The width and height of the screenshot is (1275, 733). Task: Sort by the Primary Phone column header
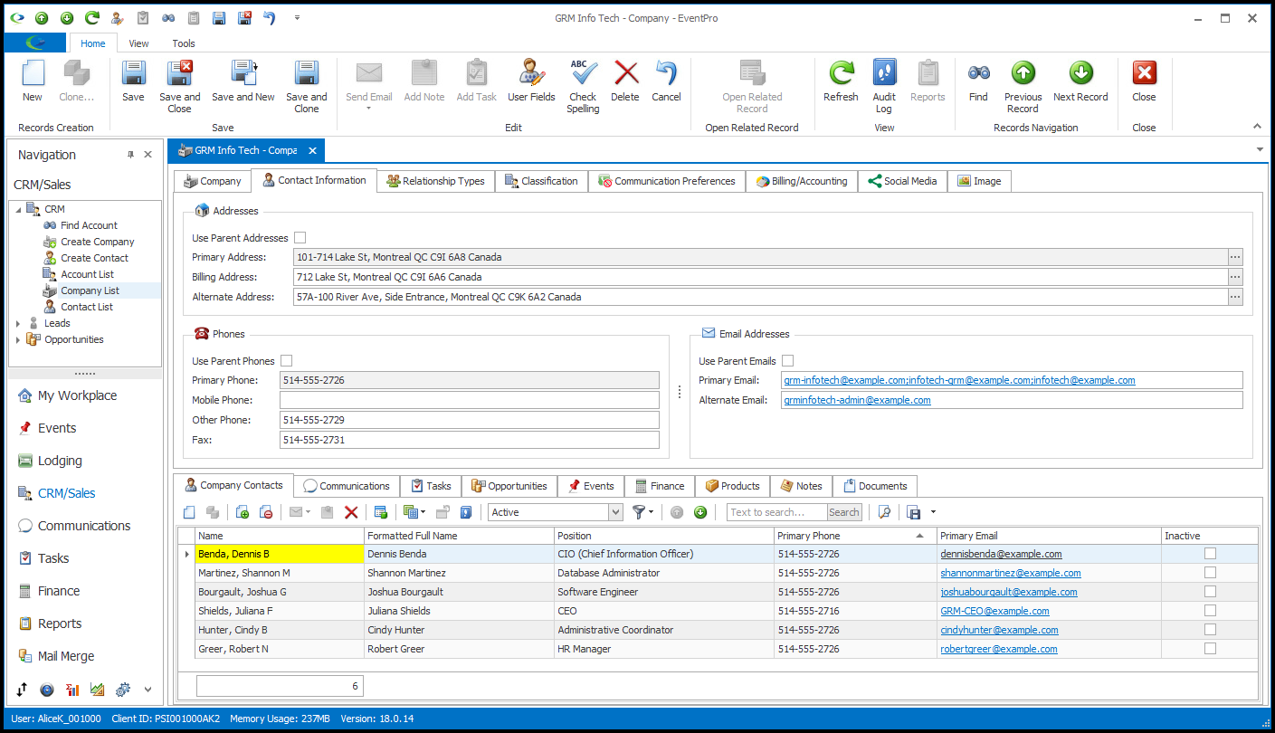tap(855, 536)
